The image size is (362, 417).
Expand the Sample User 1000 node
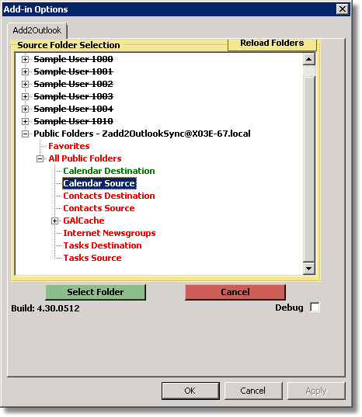(x=25, y=59)
